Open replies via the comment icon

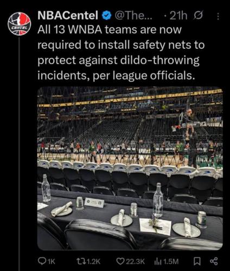(x=41, y=261)
